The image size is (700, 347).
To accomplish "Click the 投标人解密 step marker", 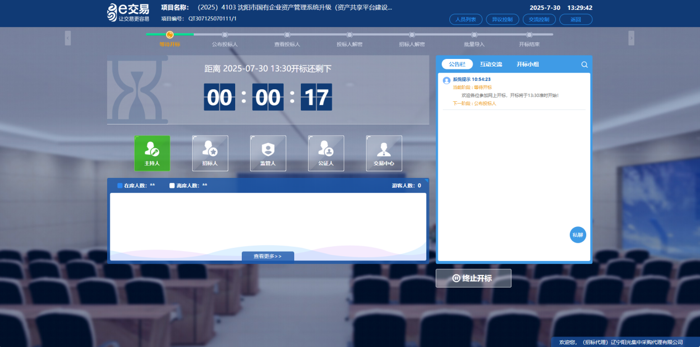I will (x=349, y=35).
